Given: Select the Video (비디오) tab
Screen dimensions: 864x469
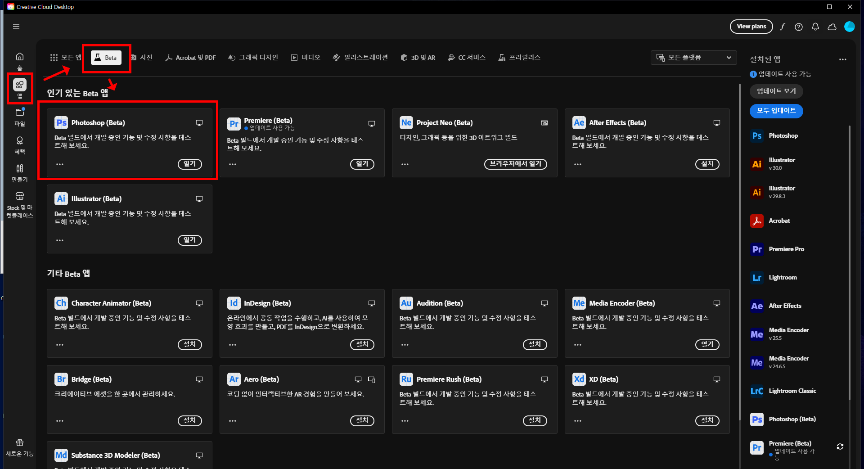Looking at the screenshot, I should click(306, 58).
